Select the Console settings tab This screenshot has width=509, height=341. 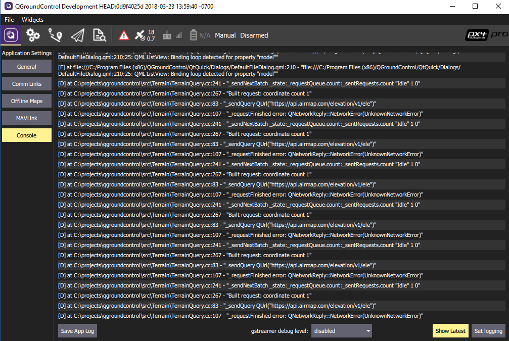coord(27,135)
